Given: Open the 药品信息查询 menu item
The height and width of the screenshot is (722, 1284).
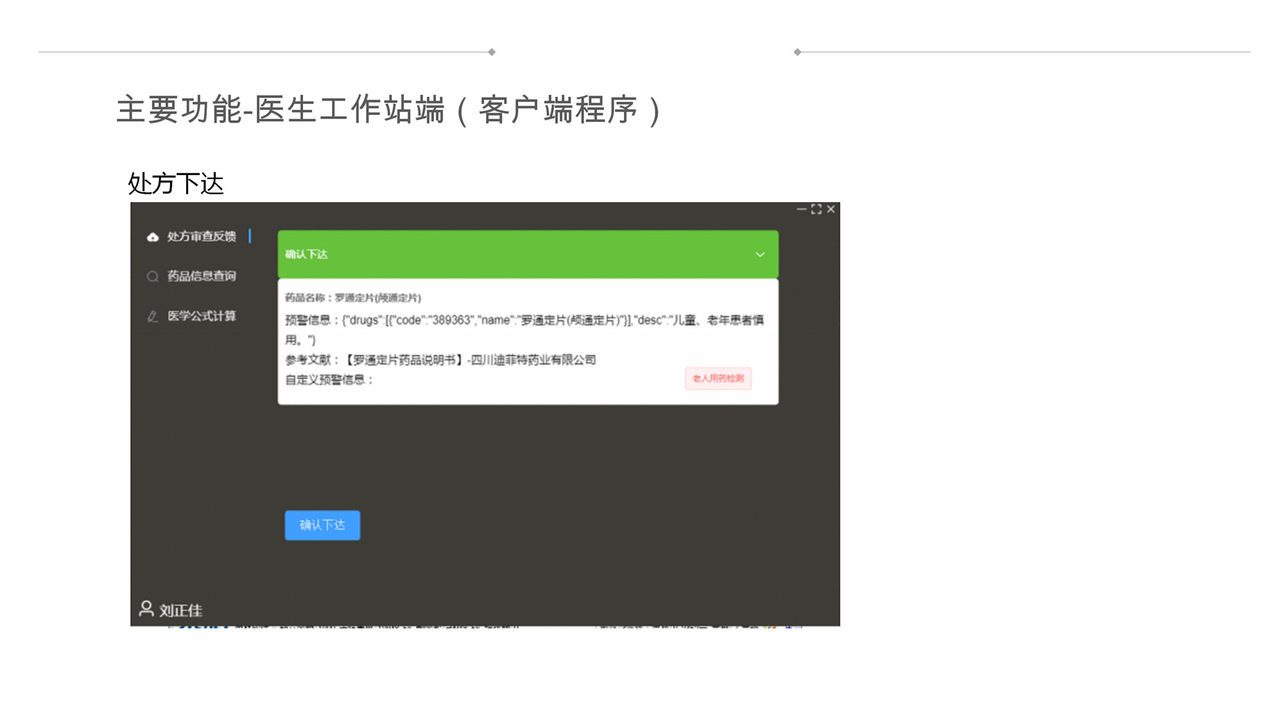Looking at the screenshot, I should tap(202, 277).
